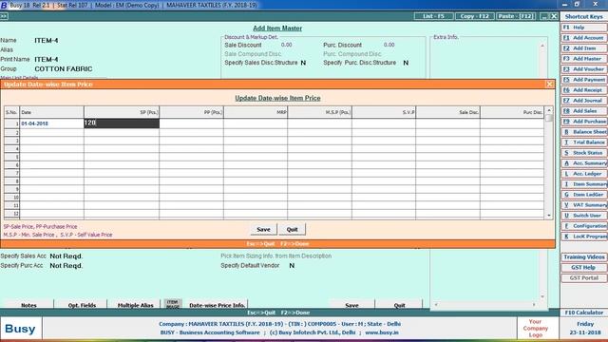Open the F10 Calculator
Image resolution: width=608 pixels, height=342 pixels.
pyautogui.click(x=584, y=313)
